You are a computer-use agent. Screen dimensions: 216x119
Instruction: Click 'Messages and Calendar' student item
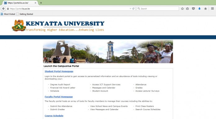pos(104,88)
